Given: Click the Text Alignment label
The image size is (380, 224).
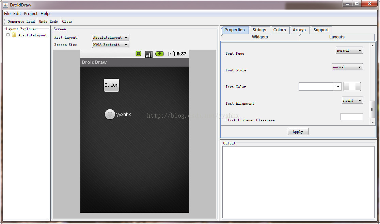Looking at the screenshot, I should point(240,104).
